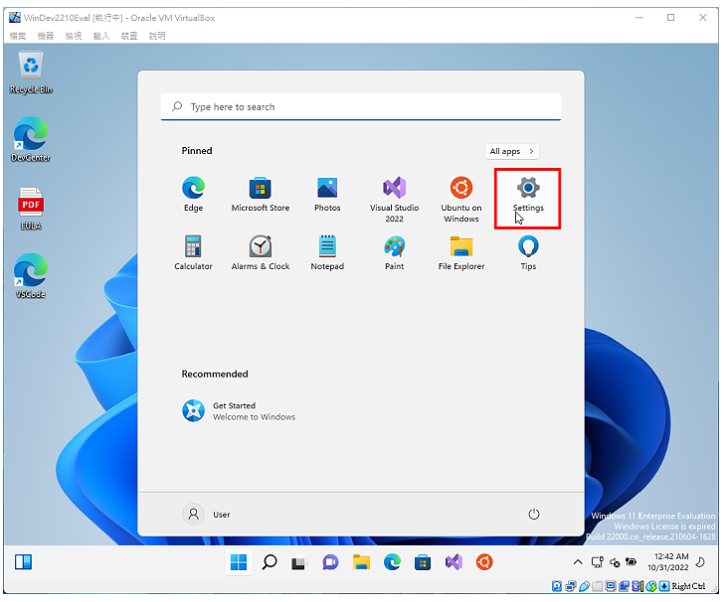Screen dimensions: 726x602
Task: Open File Explorer from the taskbar
Action: click(361, 562)
